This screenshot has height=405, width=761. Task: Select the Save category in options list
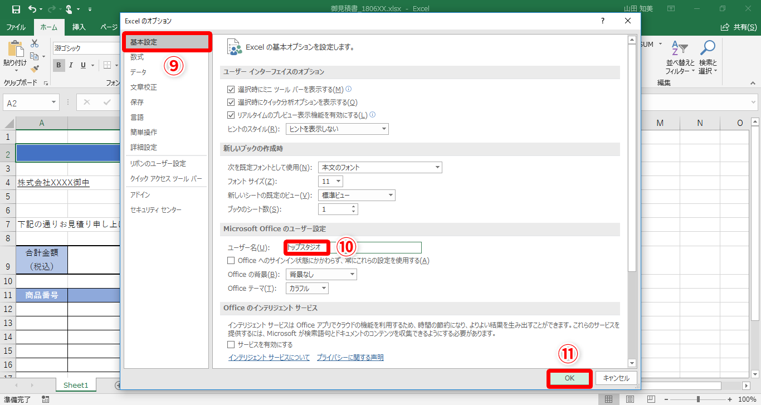[166, 102]
